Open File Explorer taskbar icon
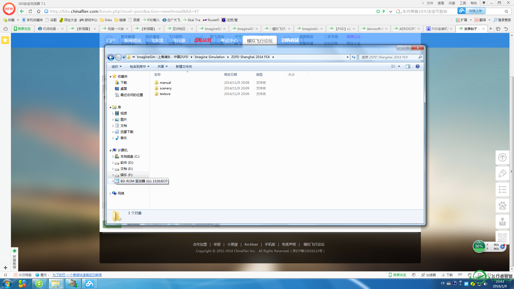514x289 pixels. point(56,284)
